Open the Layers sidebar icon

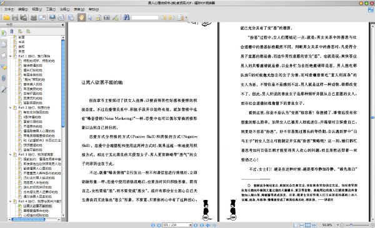[x=4, y=56]
